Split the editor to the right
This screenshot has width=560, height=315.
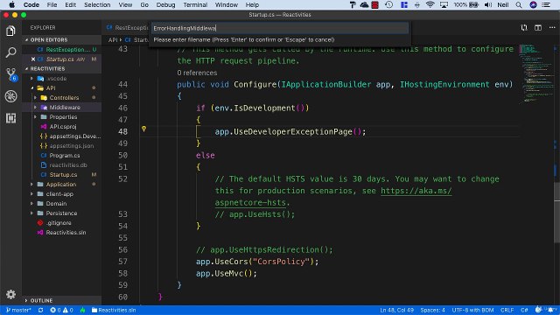coord(538,27)
